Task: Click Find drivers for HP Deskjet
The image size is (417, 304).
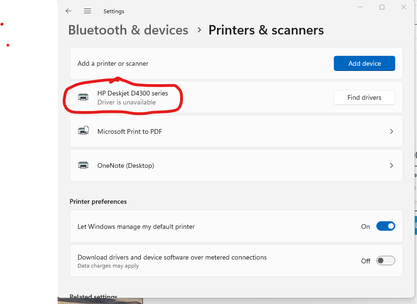Action: (x=365, y=97)
